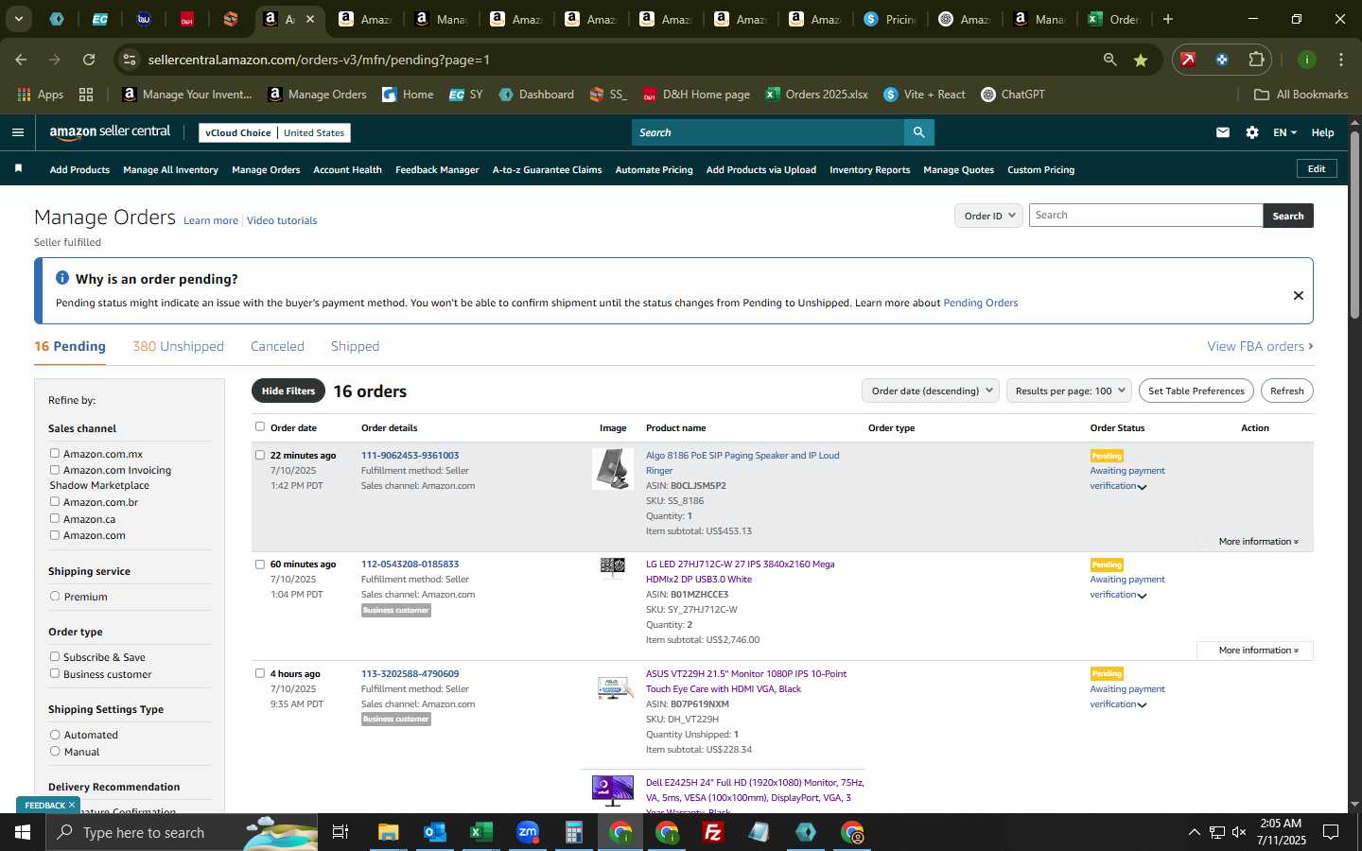Tick the Amazon.ca sales channel filter
Viewport: 1362px width, 851px height.
(55, 518)
